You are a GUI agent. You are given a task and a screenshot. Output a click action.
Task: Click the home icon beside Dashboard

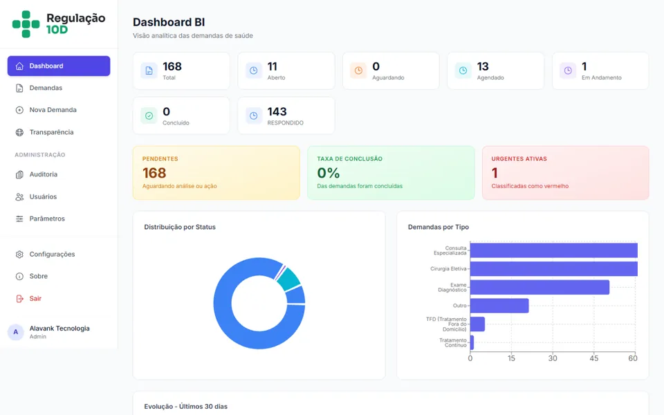[19, 66]
